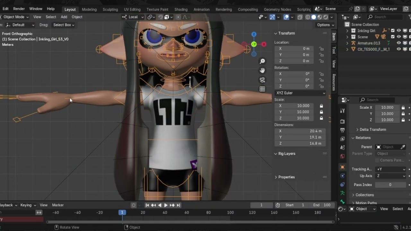Switch to Modeling workspace tab

point(89,9)
